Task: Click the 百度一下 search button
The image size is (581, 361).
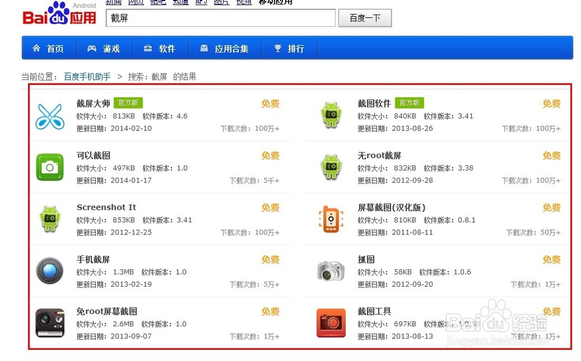Action: point(365,18)
